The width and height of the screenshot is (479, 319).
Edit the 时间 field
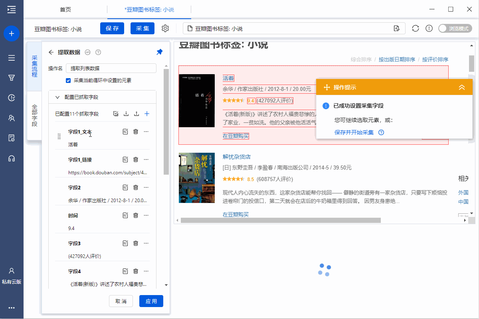point(125,215)
